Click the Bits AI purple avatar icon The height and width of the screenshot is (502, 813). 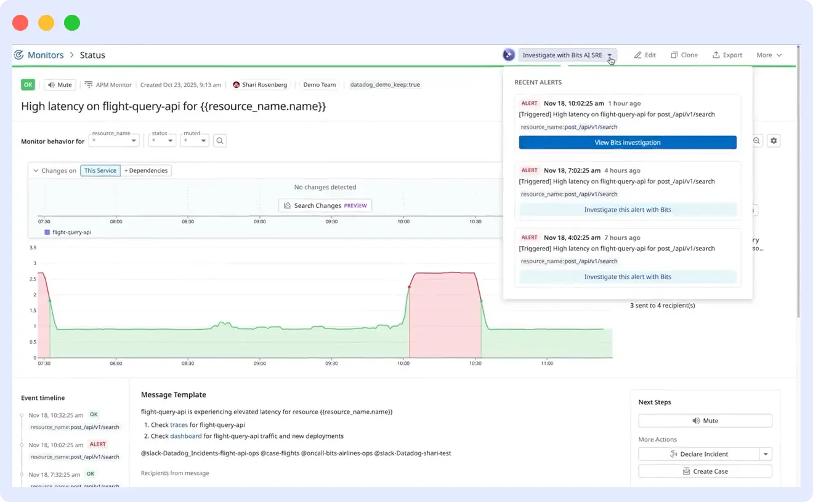(509, 55)
